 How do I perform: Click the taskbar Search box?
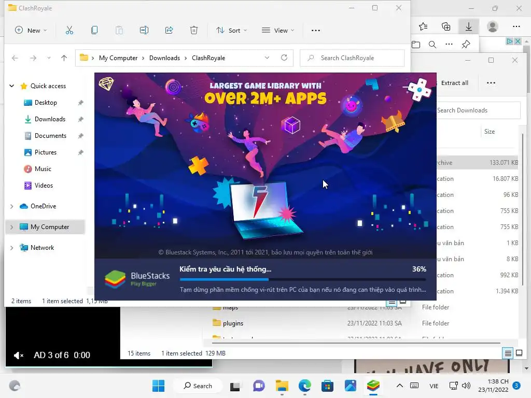click(x=198, y=386)
